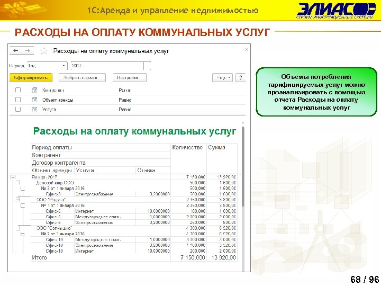Collapse the Январь 2017 group
This screenshot has height=286, width=381.
(x=13, y=177)
